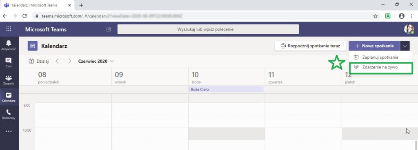Open the Rozmowy calls icon
The width and height of the screenshot is (418, 150).
pyautogui.click(x=9, y=115)
